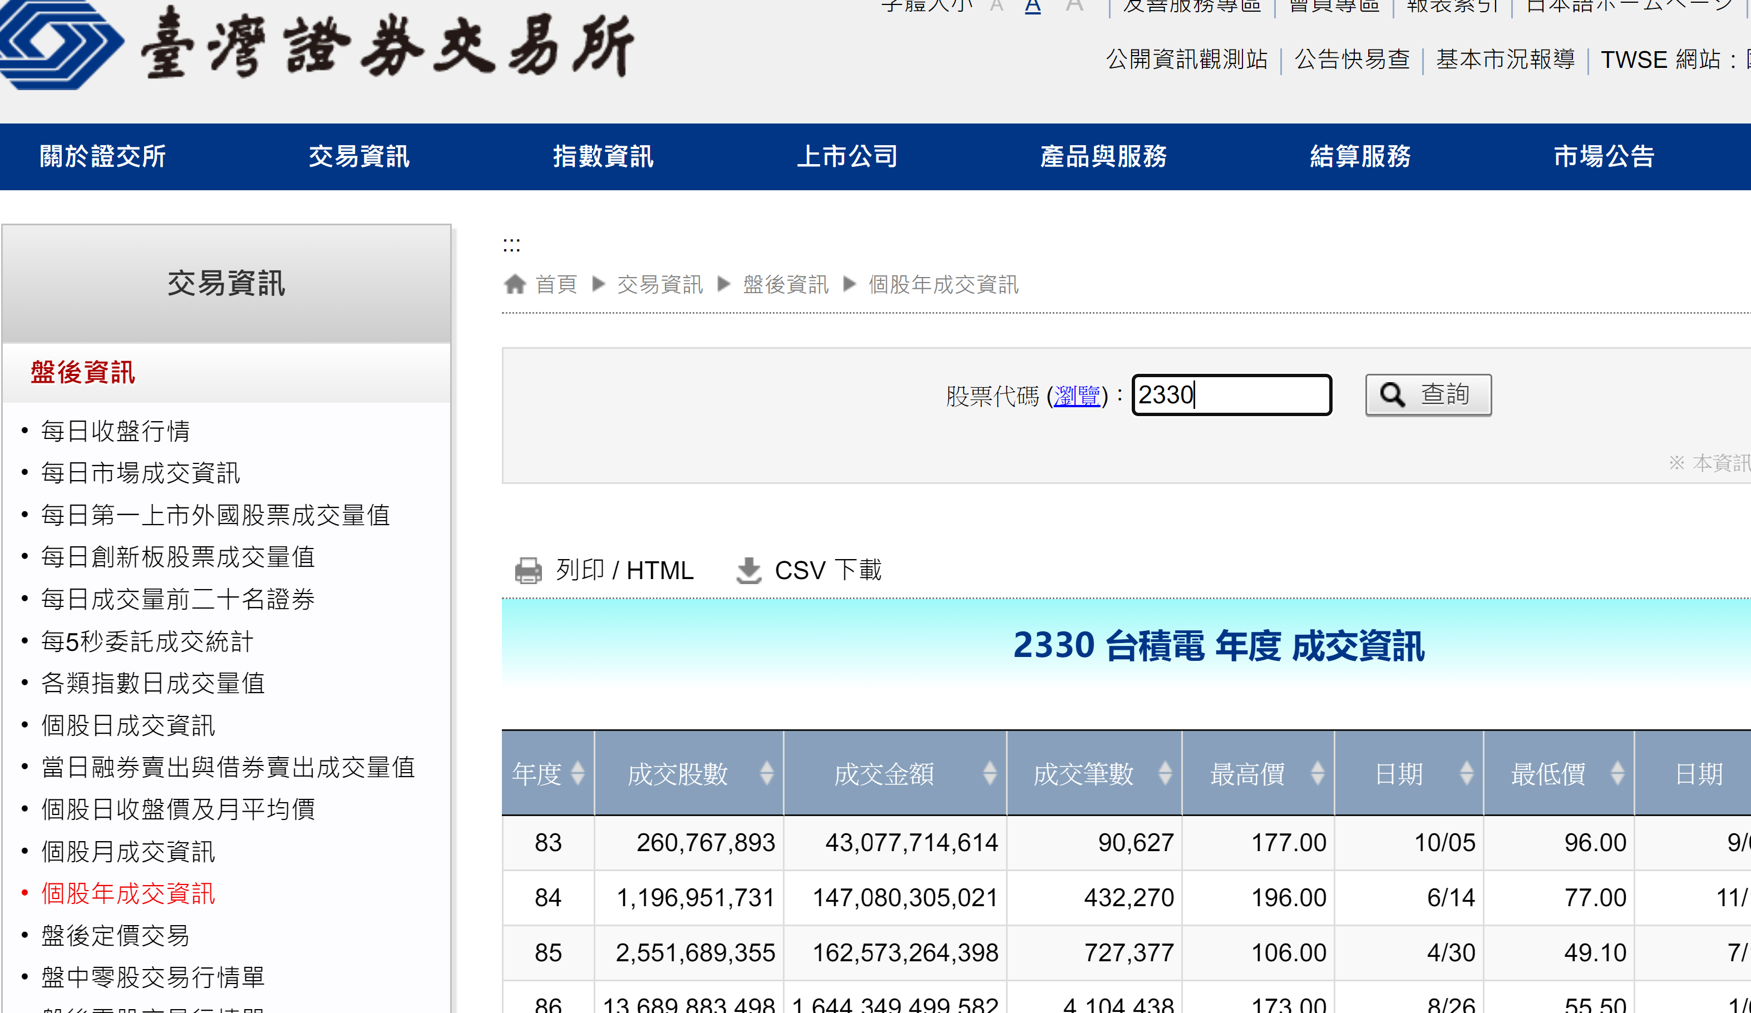Select the medium font size A

(x=1033, y=7)
